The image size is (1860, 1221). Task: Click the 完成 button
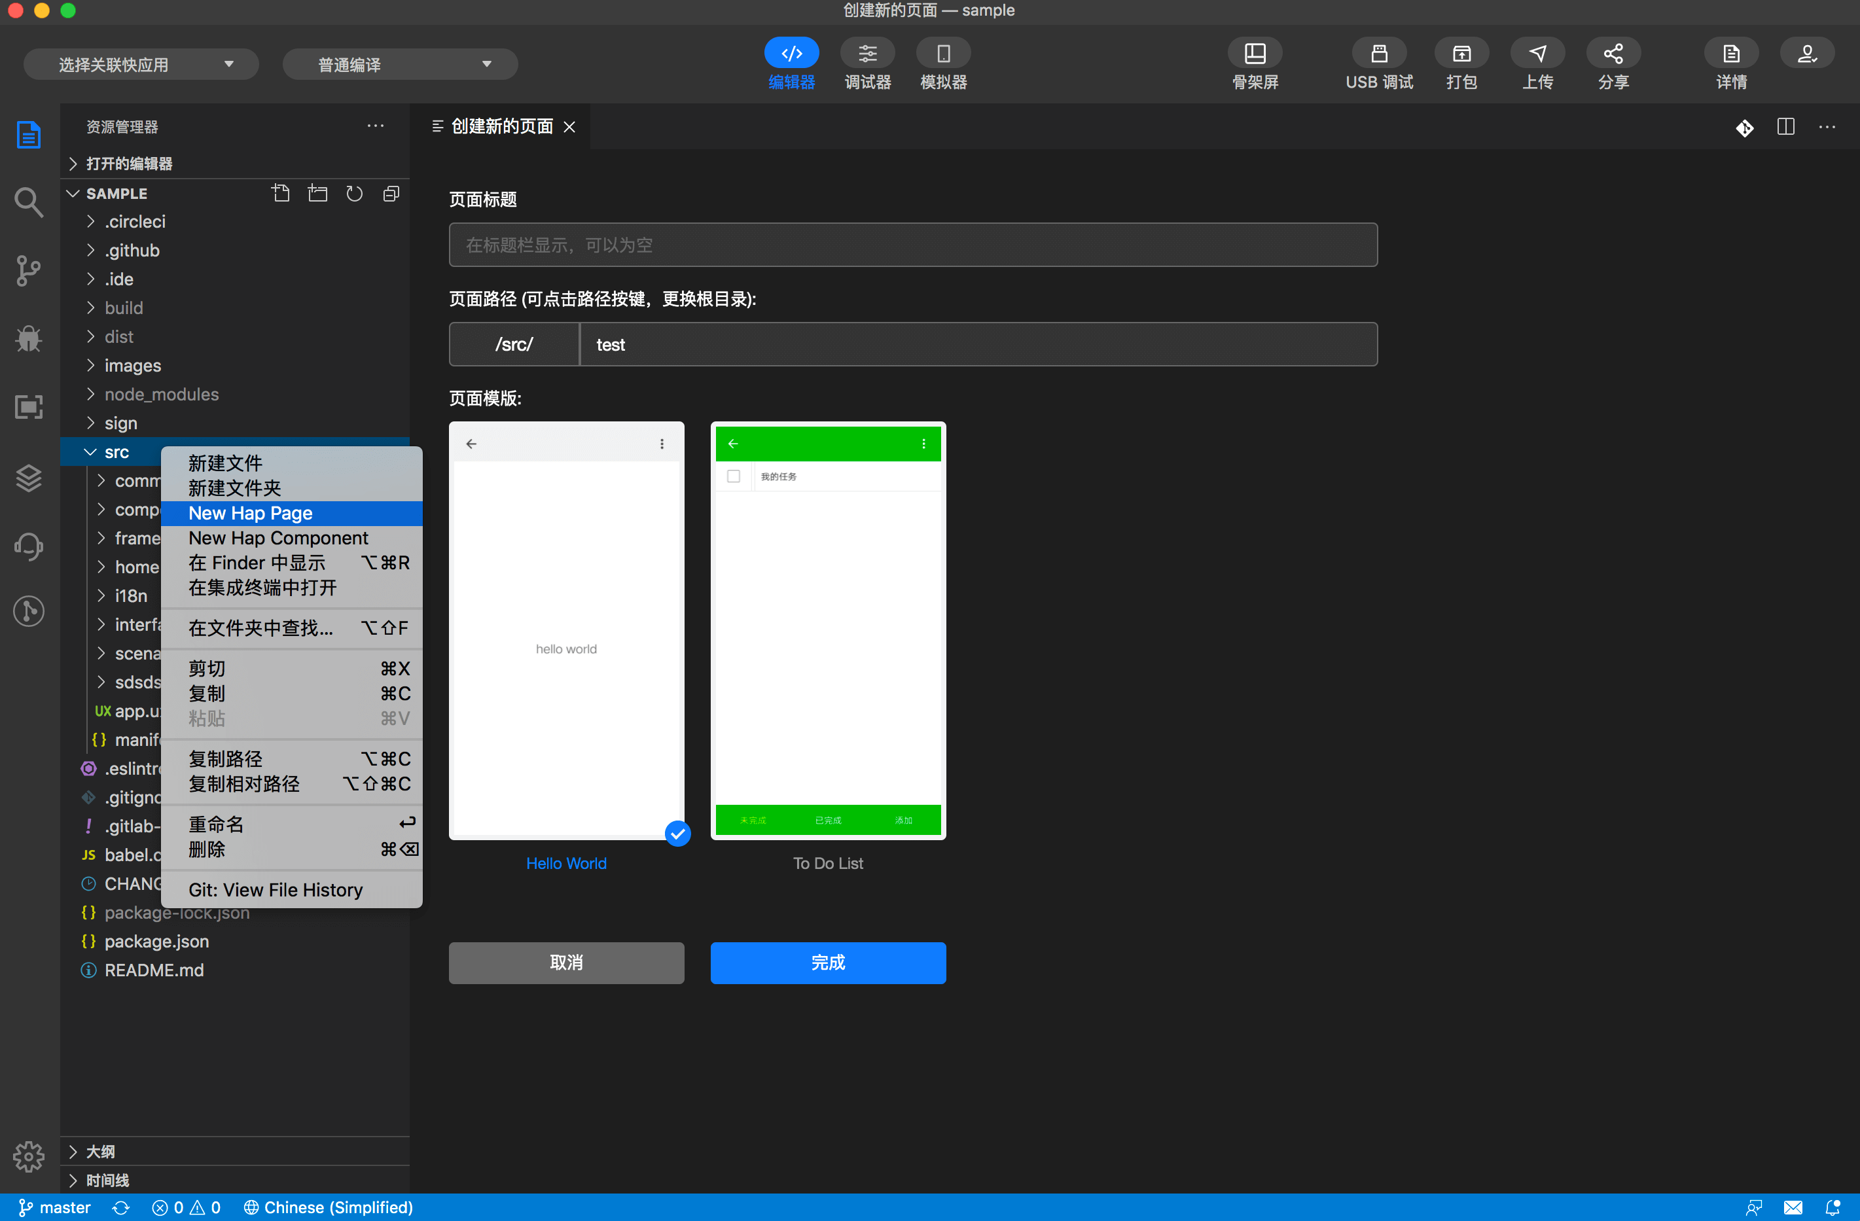828,962
